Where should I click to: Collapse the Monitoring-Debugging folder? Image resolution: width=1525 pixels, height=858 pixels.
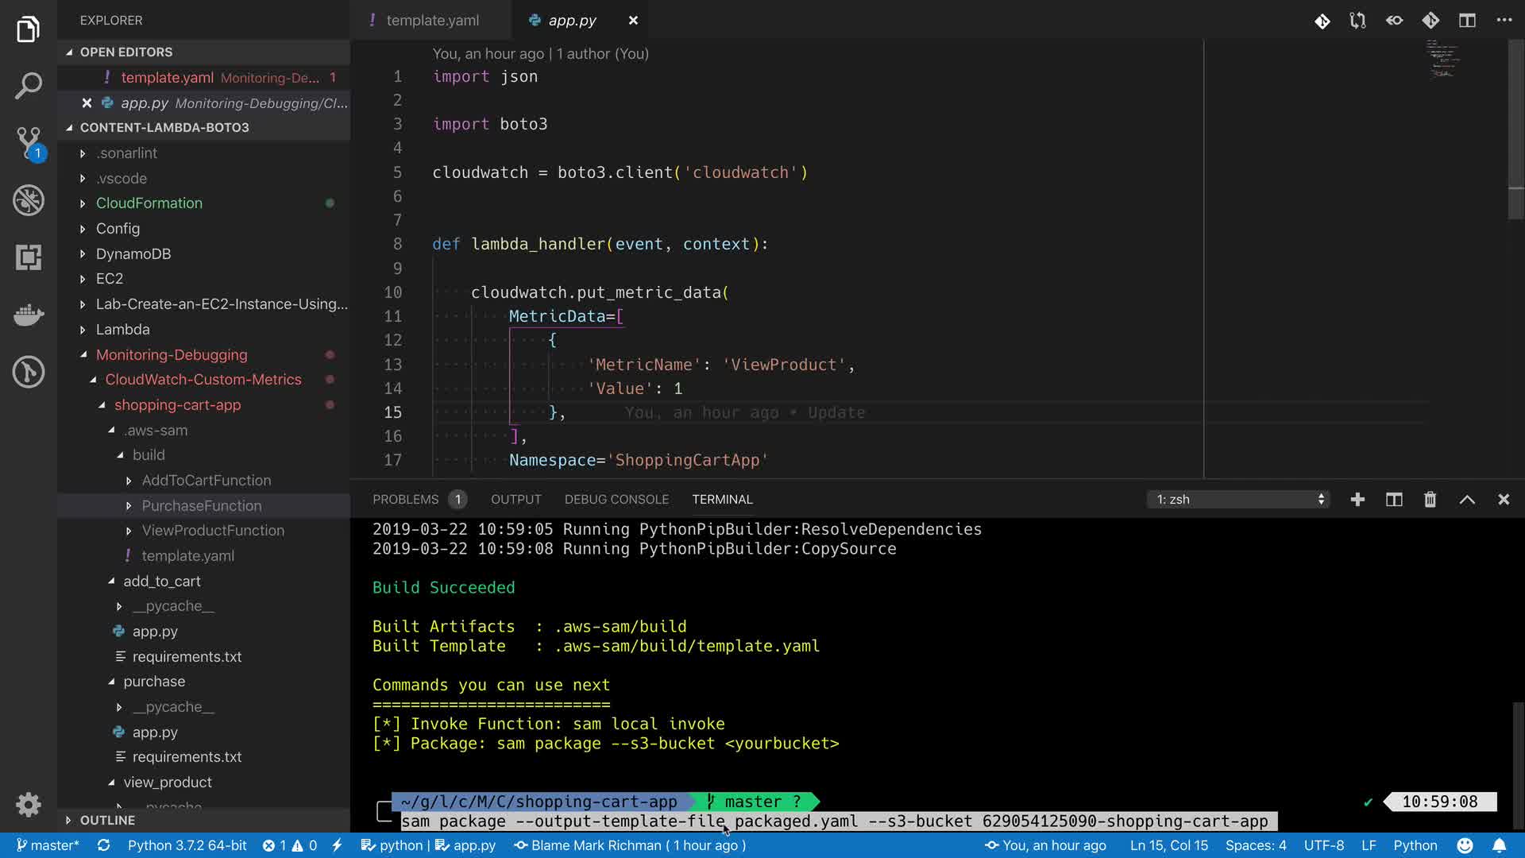(171, 355)
